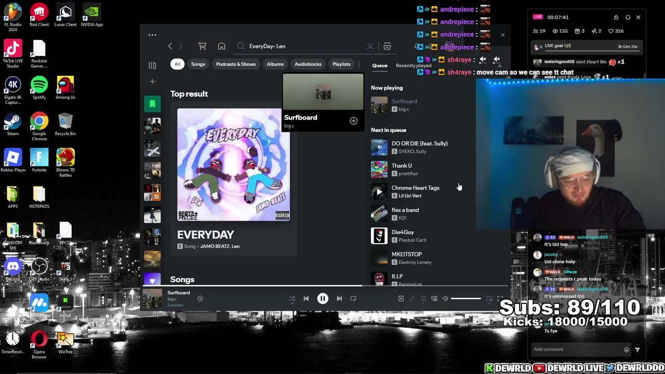The height and width of the screenshot is (374, 665).
Task: Open the Browse icon next to search
Action: [387, 46]
